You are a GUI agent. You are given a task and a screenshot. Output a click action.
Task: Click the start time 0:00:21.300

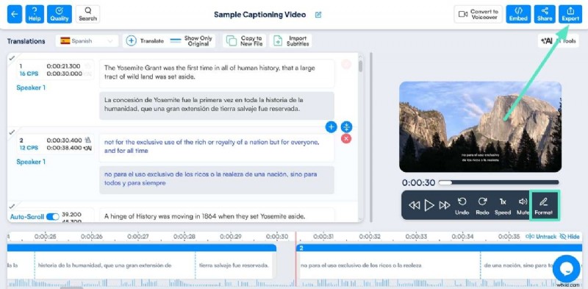click(x=64, y=66)
